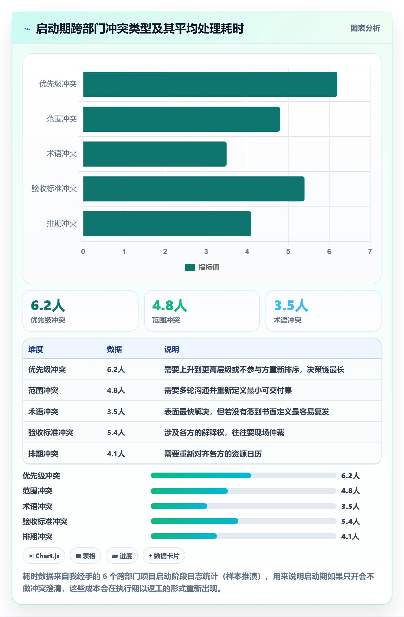Click the 5.4人 value beside the progress bar

[x=350, y=521]
